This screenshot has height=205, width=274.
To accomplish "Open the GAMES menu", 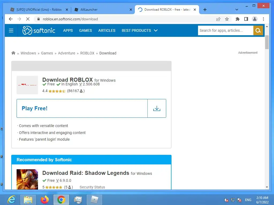I will click(85, 30).
